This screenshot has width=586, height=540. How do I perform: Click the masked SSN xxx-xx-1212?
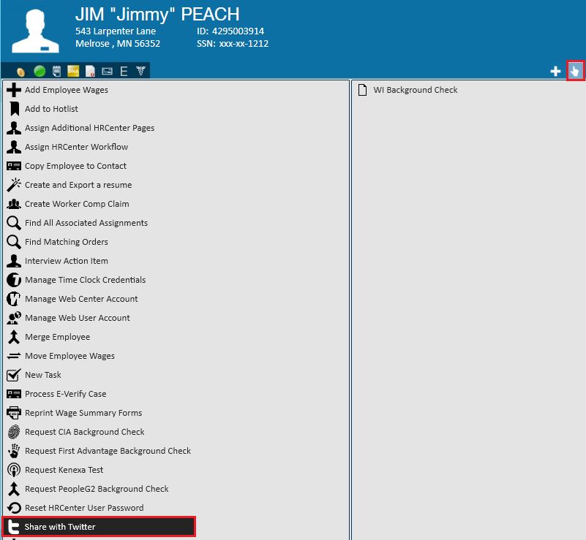pos(244,44)
